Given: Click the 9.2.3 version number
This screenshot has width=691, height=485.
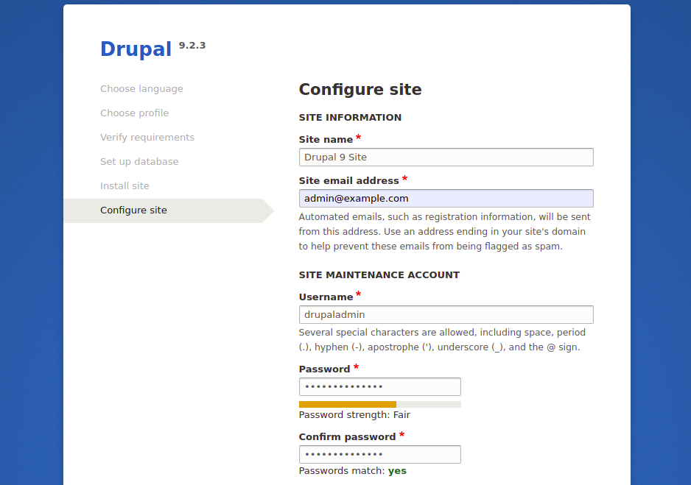Looking at the screenshot, I should pyautogui.click(x=192, y=46).
